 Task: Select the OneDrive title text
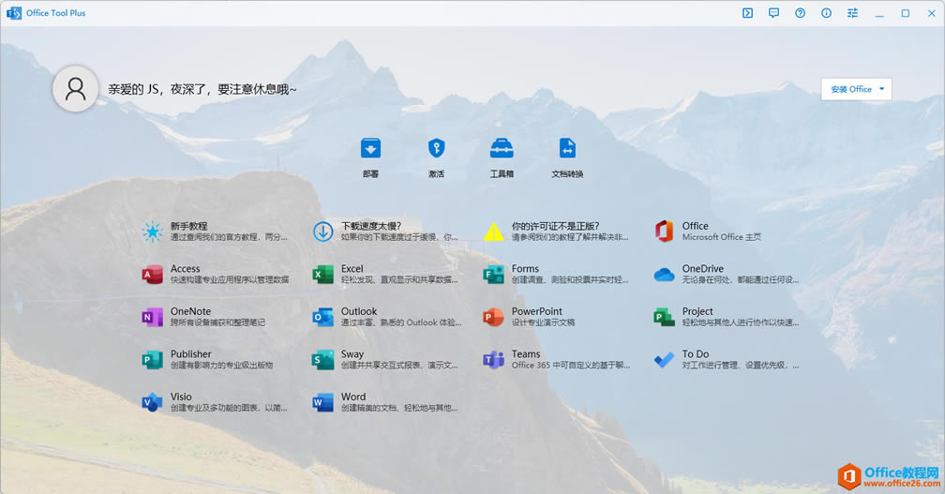[x=703, y=269]
